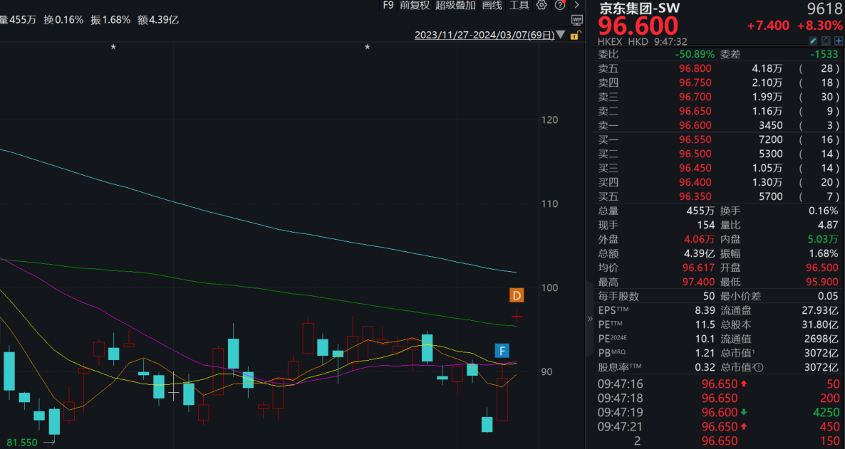Click the 股息率 TTM value 0.32
The height and width of the screenshot is (449, 845).
pyautogui.click(x=705, y=367)
